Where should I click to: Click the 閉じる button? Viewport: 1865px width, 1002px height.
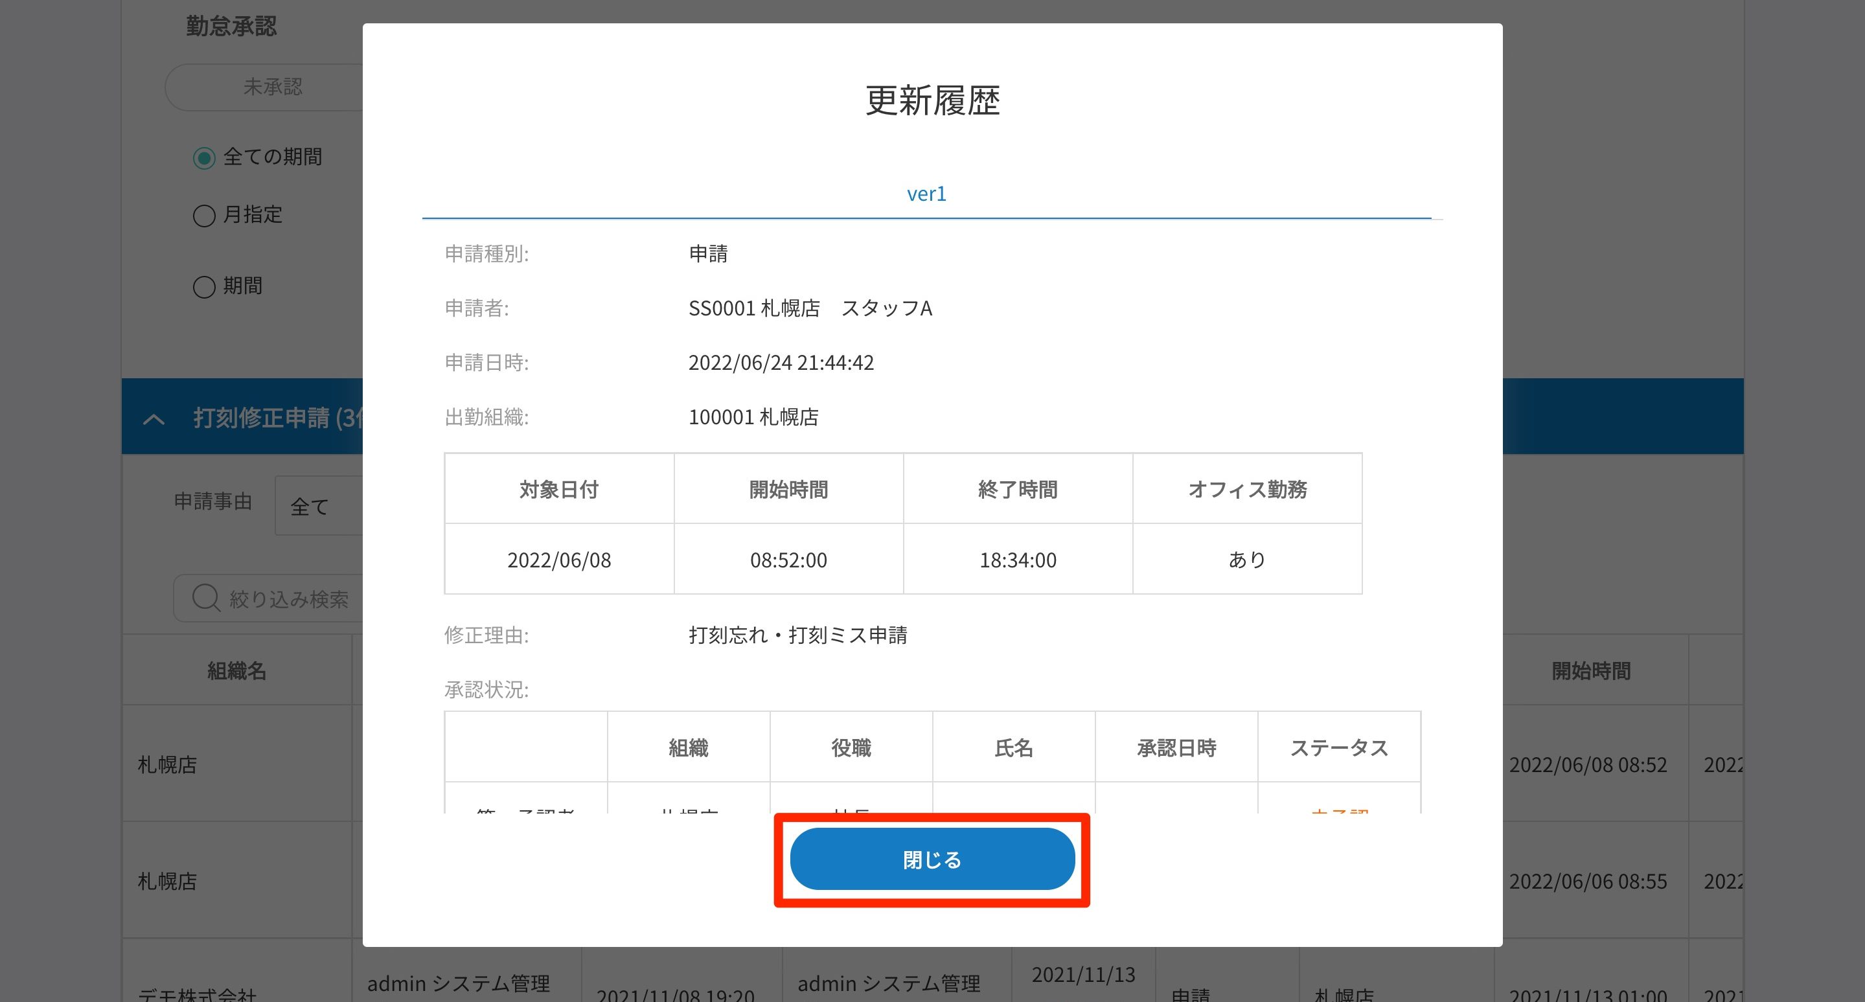[x=932, y=860]
